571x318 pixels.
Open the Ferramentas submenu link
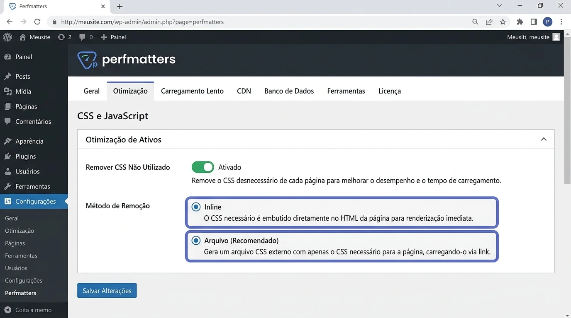(x=21, y=255)
